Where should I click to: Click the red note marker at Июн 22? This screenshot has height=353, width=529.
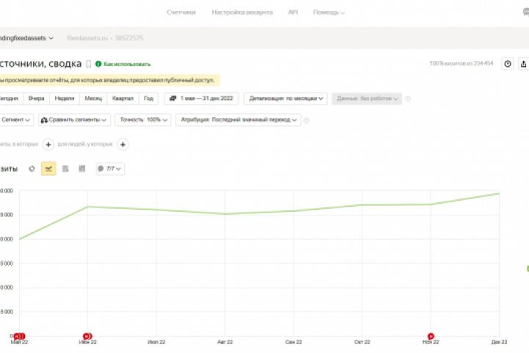[87, 336]
